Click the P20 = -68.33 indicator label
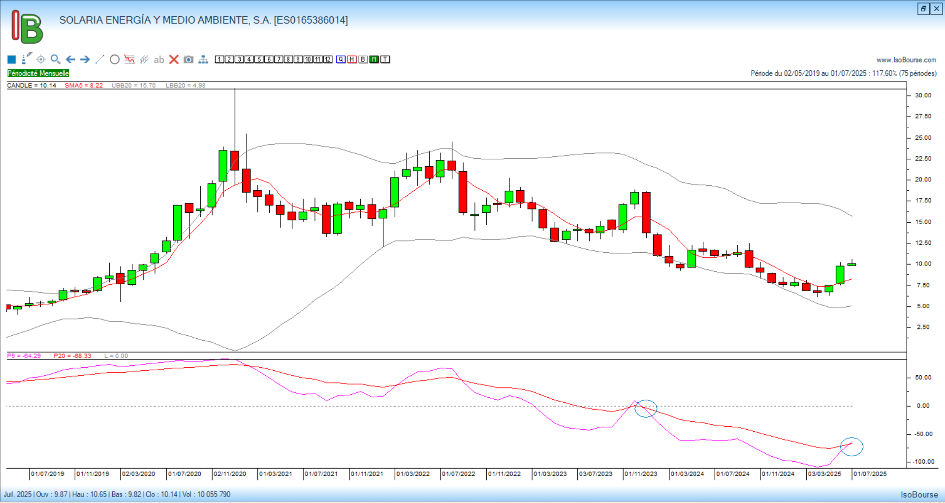This screenshot has width=945, height=503. click(72, 356)
